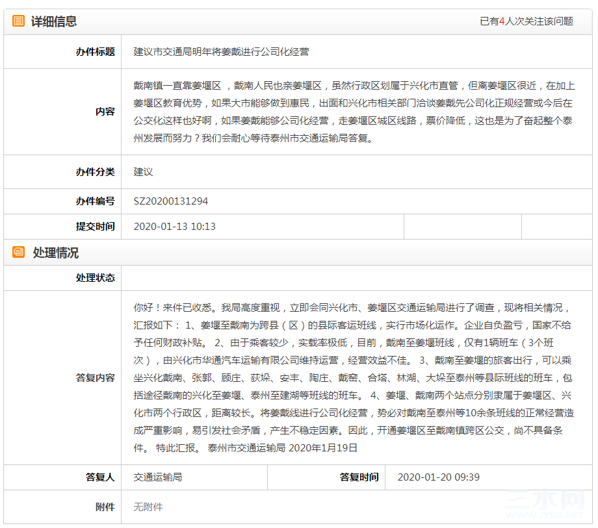Viewport: 598px width, 528px height.
Task: Click the 附件 row label
Action: (x=105, y=507)
